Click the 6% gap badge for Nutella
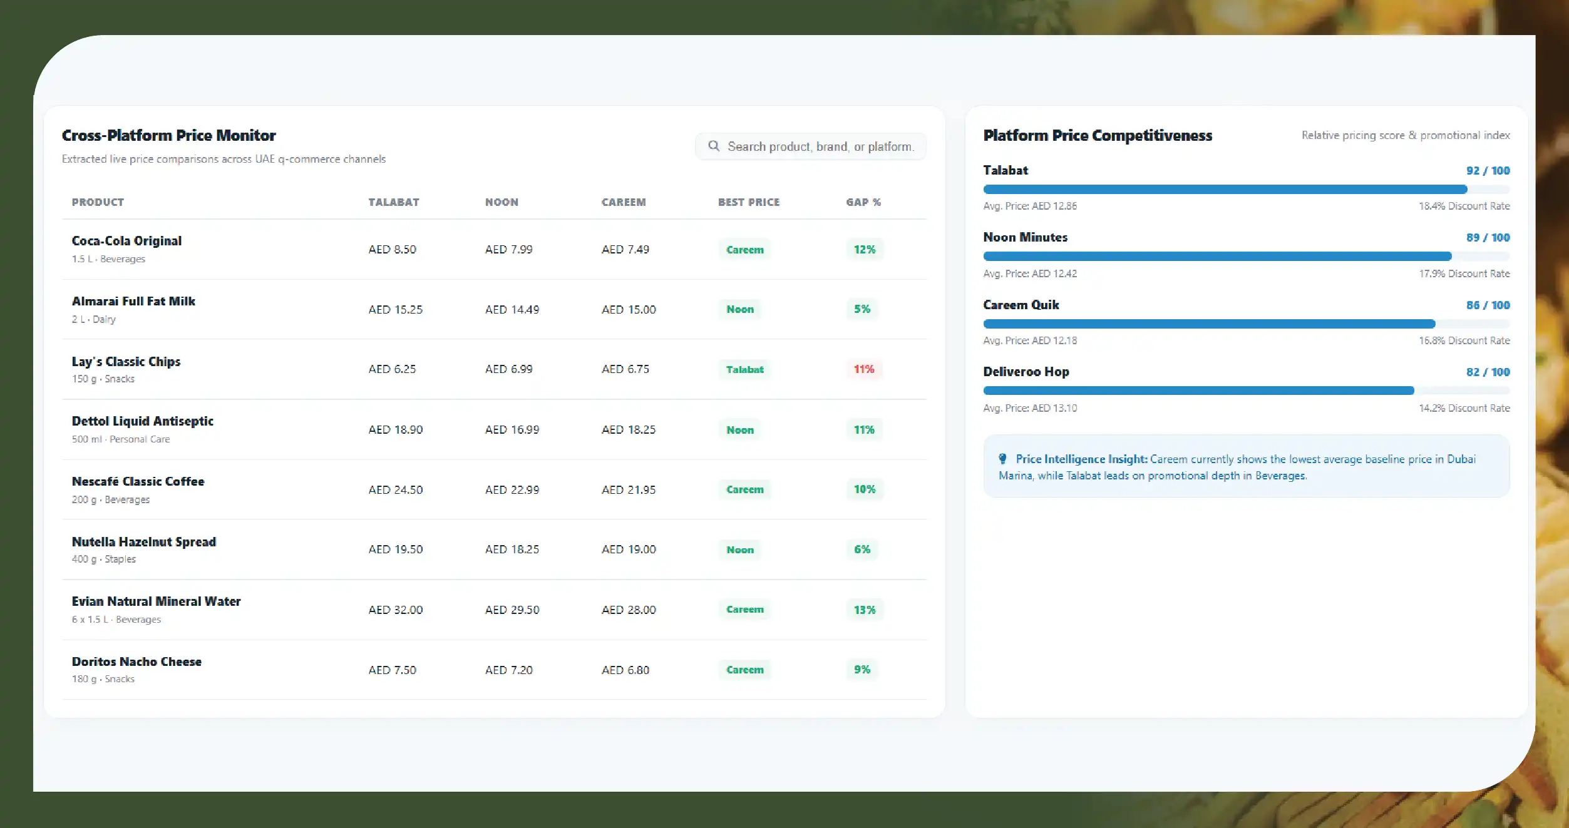The width and height of the screenshot is (1569, 828). [862, 549]
